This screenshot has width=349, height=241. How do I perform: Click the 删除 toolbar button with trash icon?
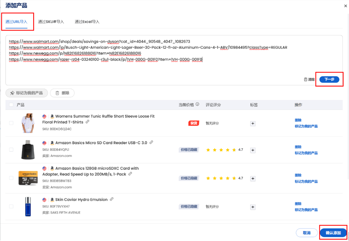(62, 93)
